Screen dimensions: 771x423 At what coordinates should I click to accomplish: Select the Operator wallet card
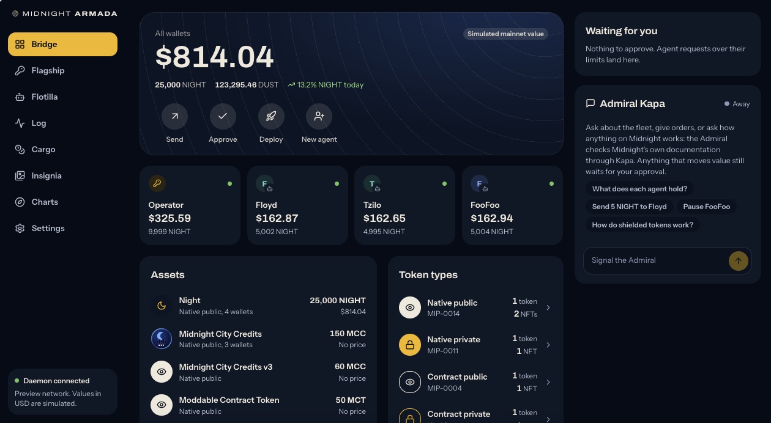click(190, 205)
